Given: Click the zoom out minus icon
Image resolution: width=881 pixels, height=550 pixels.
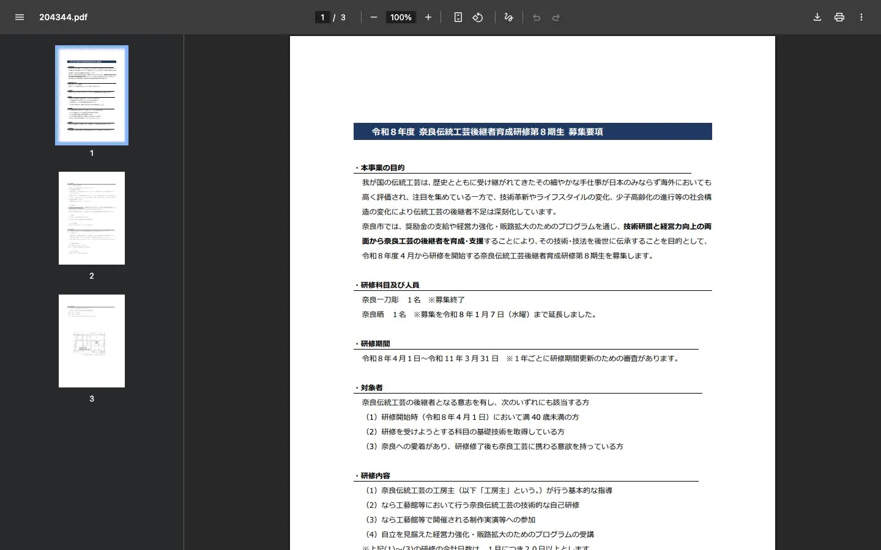Looking at the screenshot, I should click(374, 17).
